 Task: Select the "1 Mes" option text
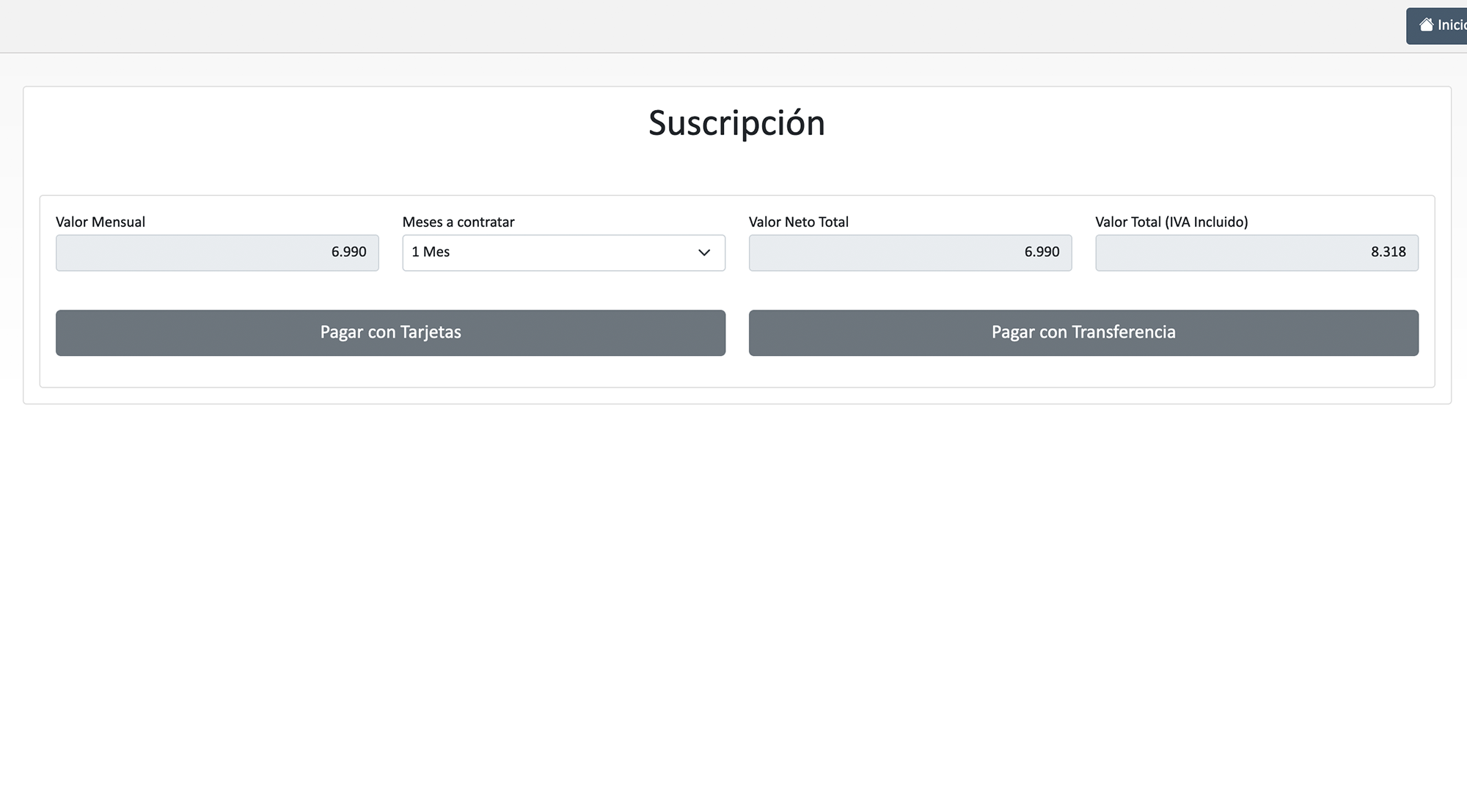(x=431, y=252)
